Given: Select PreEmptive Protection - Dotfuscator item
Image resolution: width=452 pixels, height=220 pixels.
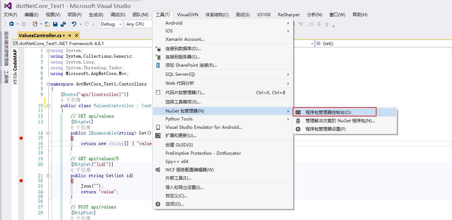Looking at the screenshot, I should 223,153.
